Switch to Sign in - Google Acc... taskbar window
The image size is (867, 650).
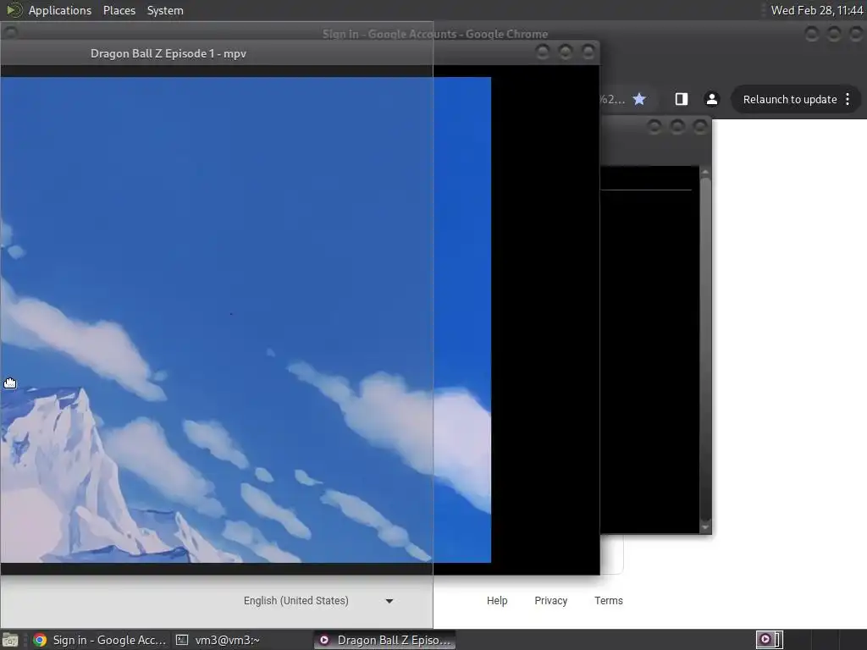100,640
